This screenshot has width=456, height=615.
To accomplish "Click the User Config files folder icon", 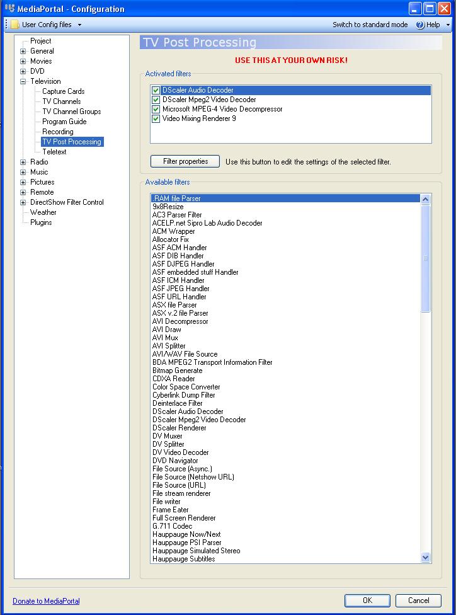I will 15,25.
